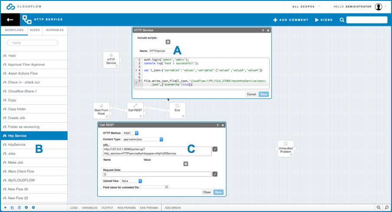Select the End node on canvas

(177, 110)
